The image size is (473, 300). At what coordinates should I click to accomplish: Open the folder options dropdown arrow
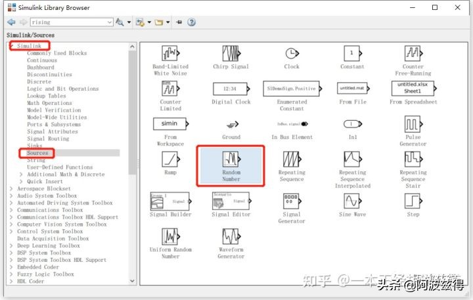tap(168, 22)
